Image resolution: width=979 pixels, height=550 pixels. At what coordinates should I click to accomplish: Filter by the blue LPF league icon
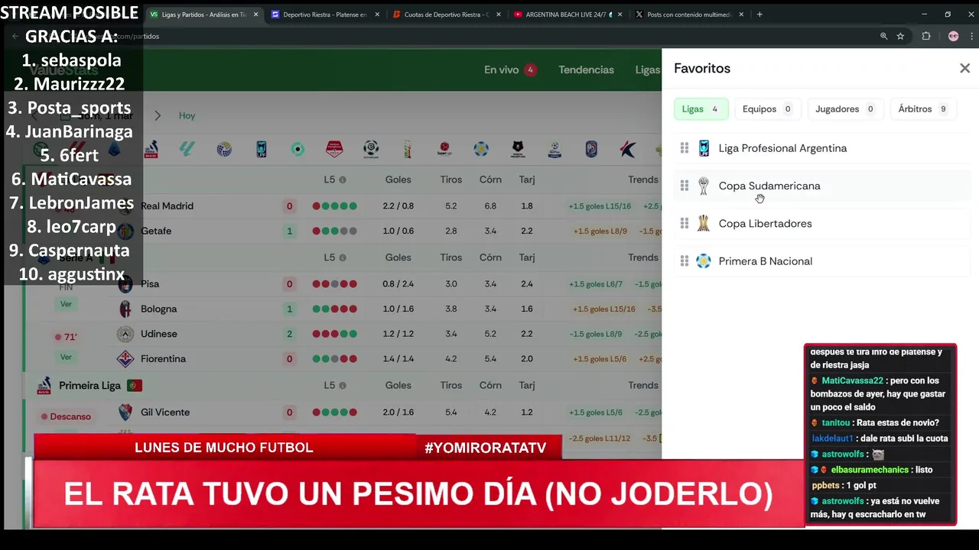(x=262, y=149)
